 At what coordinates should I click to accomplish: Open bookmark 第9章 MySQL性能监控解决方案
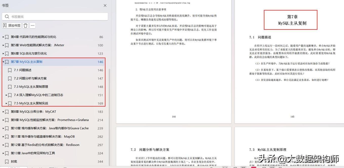(50, 120)
